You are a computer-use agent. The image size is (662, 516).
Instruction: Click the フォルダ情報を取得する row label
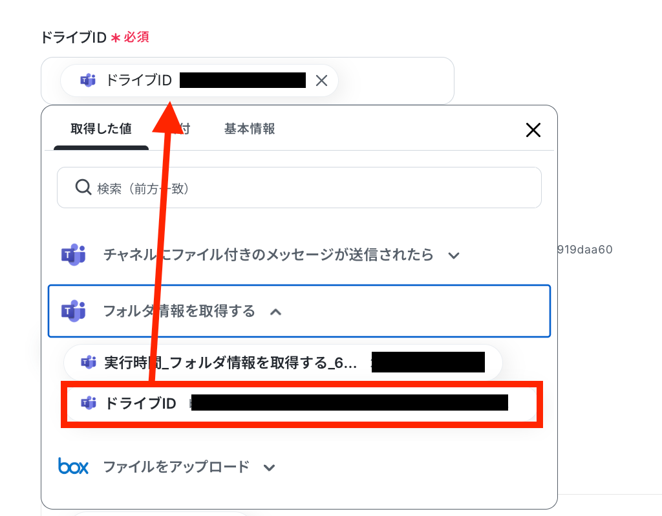(180, 311)
